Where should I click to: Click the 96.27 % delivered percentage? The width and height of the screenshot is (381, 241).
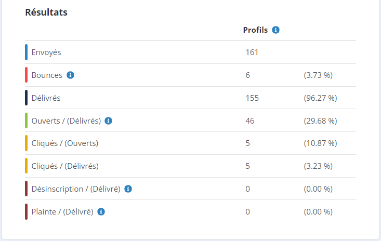(x=320, y=98)
